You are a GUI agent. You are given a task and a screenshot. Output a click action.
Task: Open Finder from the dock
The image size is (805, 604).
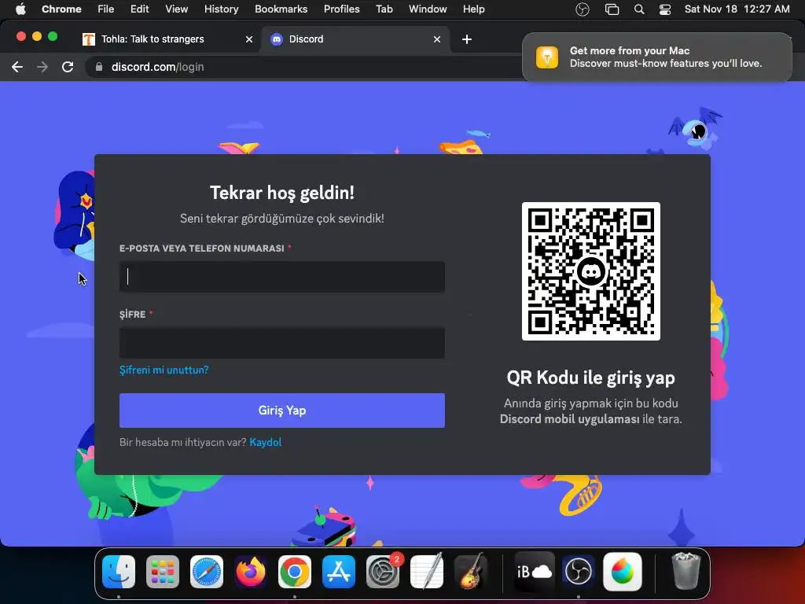pyautogui.click(x=119, y=572)
